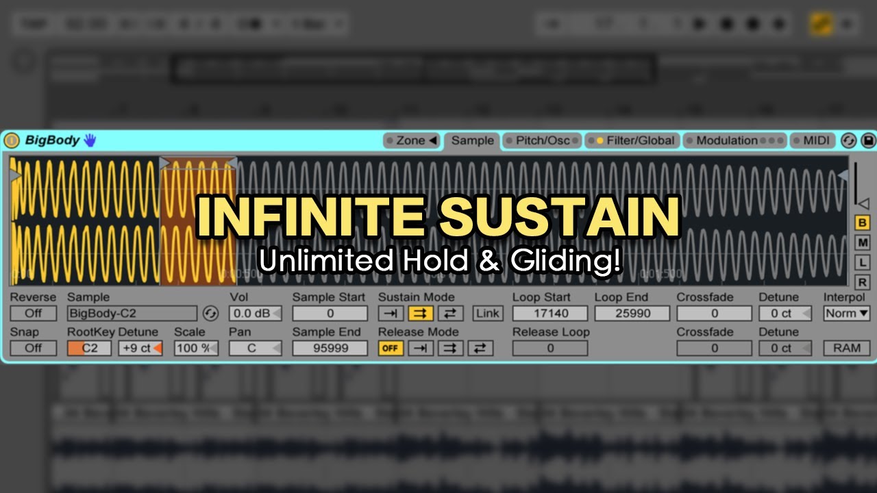Click the sample end marker flag

(842, 176)
